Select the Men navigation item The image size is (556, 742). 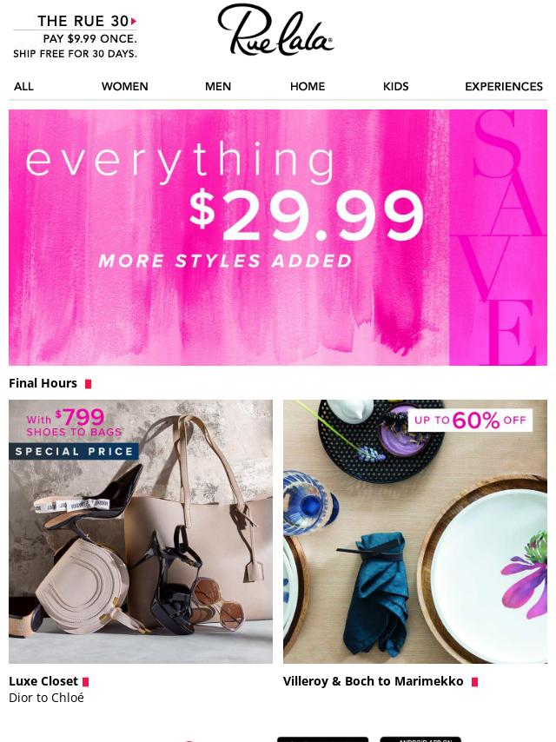point(218,87)
